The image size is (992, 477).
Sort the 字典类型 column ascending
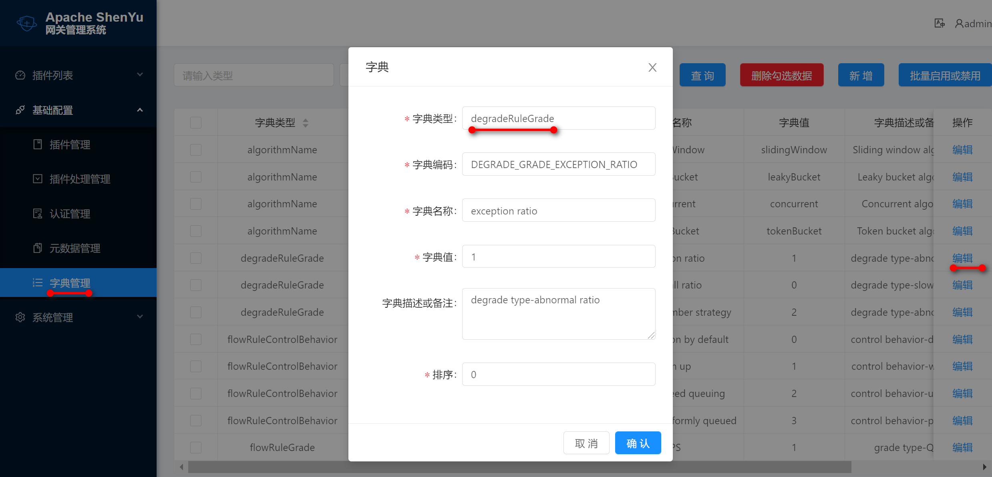[306, 120]
